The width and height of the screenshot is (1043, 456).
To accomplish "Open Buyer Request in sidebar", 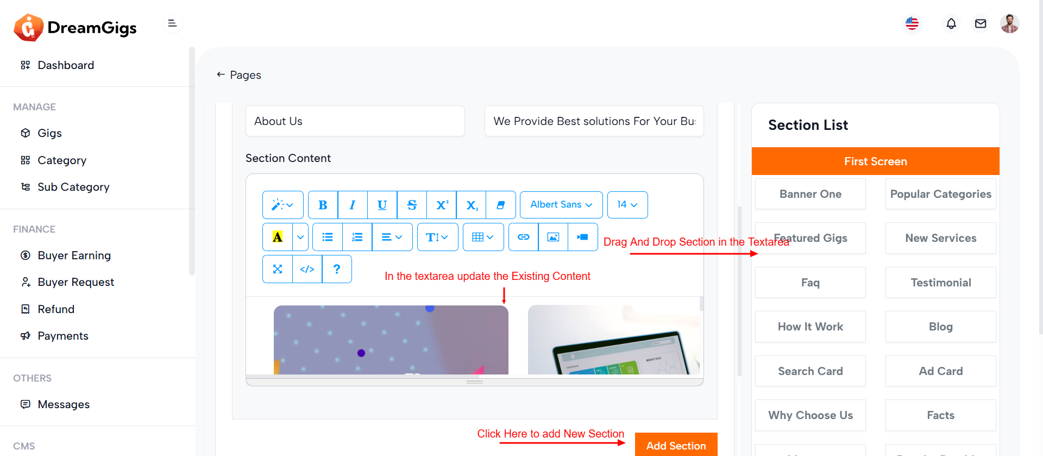I will point(76,282).
